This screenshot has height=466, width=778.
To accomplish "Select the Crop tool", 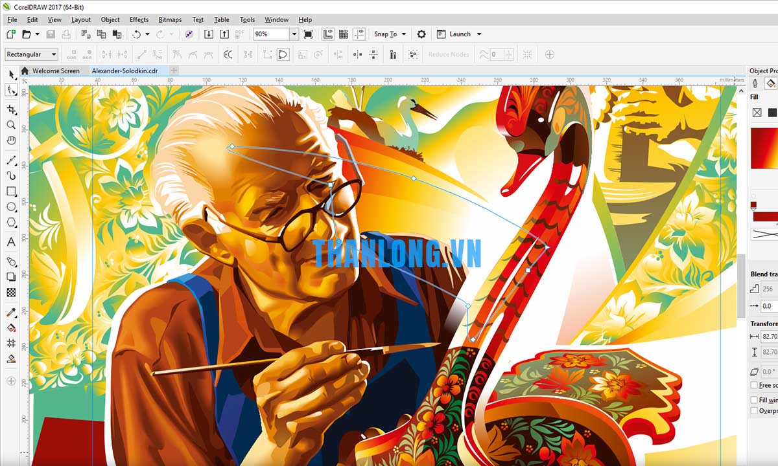I will point(11,109).
